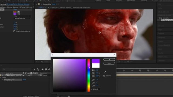The height and width of the screenshot is (97, 173).
Task: Expand the Change to Color effect in timeline
Action: [x=2, y=80]
